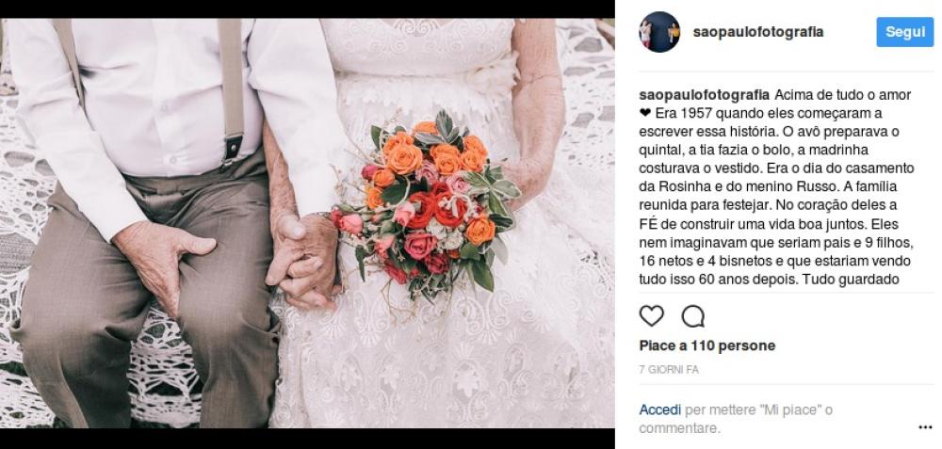The height and width of the screenshot is (449, 942).
Task: Open the 7 GIORNI FA timestamp link
Action: tap(669, 370)
